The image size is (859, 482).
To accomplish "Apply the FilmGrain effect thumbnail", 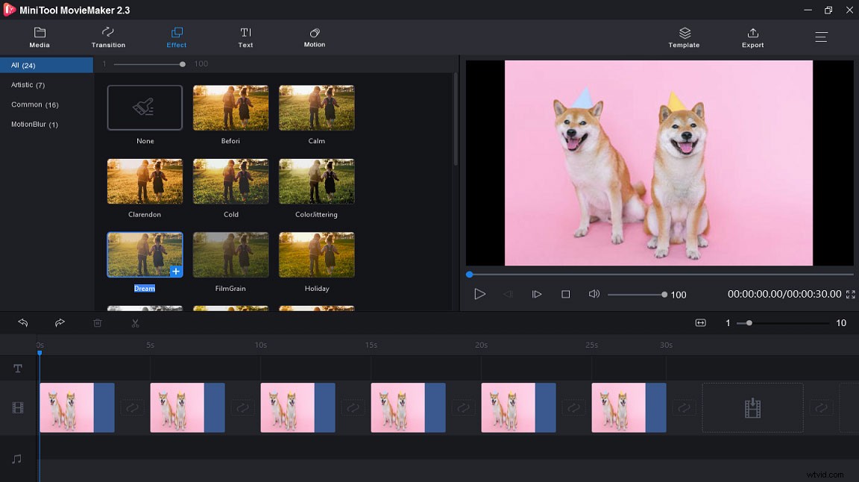I will pyautogui.click(x=230, y=254).
